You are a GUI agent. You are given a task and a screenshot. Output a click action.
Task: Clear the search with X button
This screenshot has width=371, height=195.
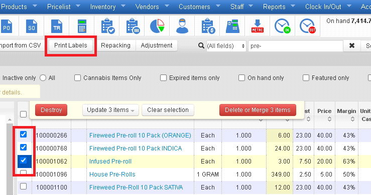[x=352, y=45]
